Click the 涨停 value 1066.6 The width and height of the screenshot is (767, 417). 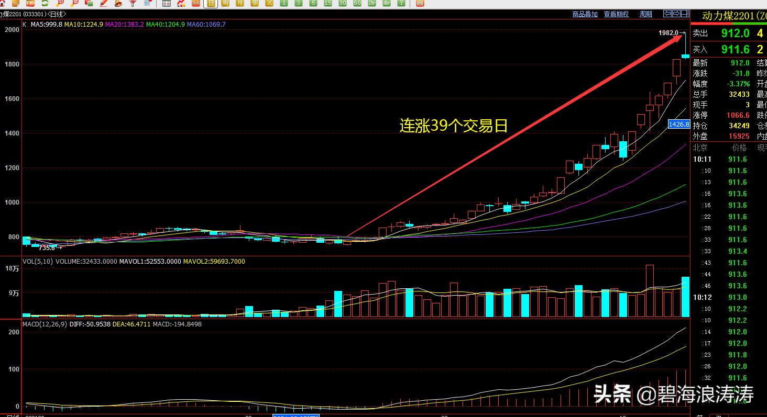click(738, 116)
